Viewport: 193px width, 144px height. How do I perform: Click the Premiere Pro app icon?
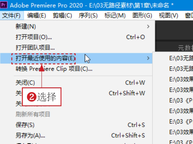(x=4, y=5)
